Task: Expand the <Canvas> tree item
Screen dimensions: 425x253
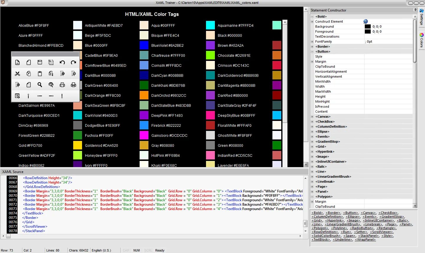Action: 312,116
